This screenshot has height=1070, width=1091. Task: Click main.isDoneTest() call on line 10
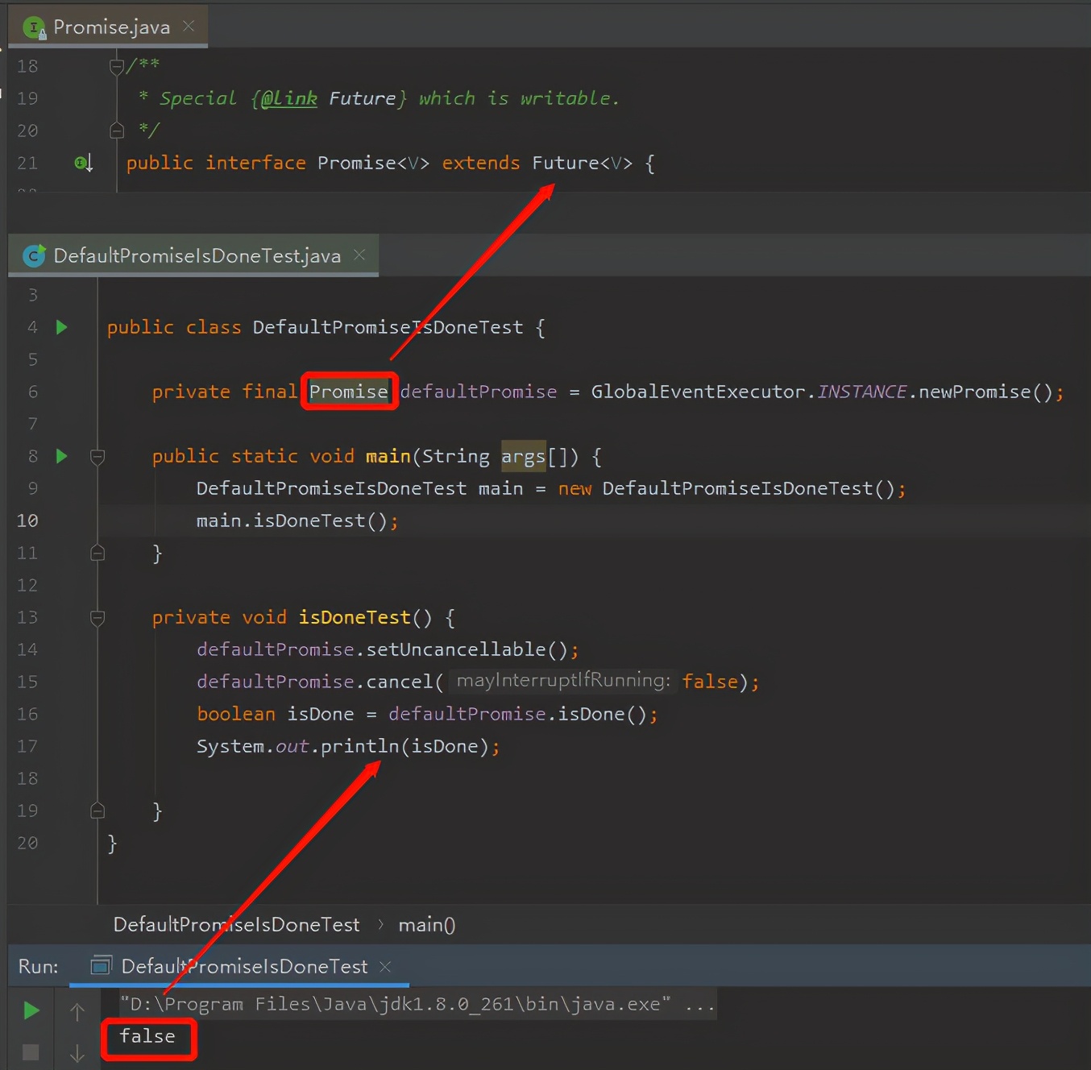pyautogui.click(x=292, y=521)
